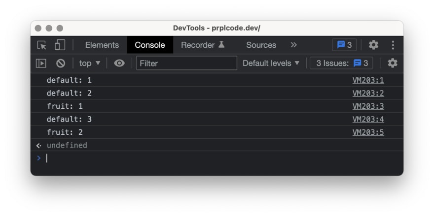434x216 pixels.
Task: Show the console sidebar panel icon
Action: tap(41, 63)
